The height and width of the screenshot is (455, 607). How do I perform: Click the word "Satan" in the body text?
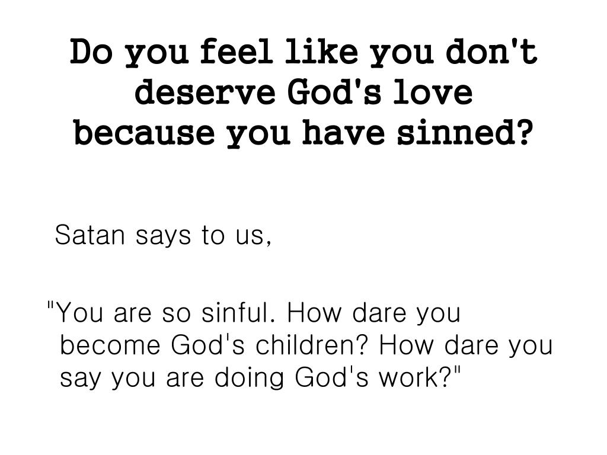coord(90,235)
